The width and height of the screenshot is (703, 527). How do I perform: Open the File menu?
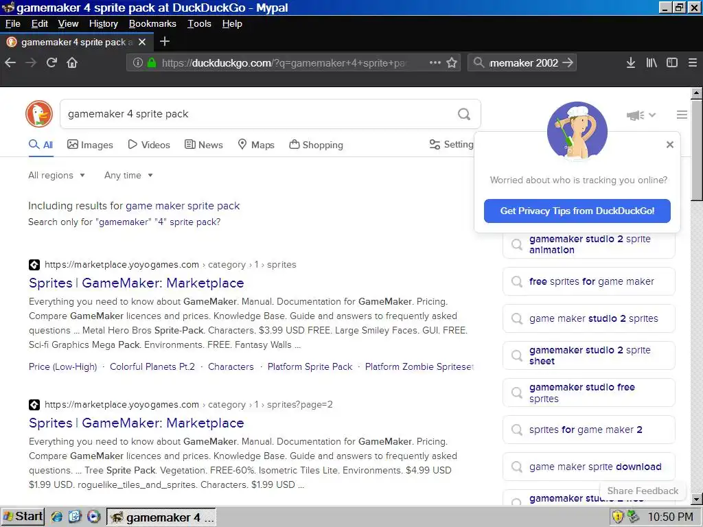pos(12,24)
